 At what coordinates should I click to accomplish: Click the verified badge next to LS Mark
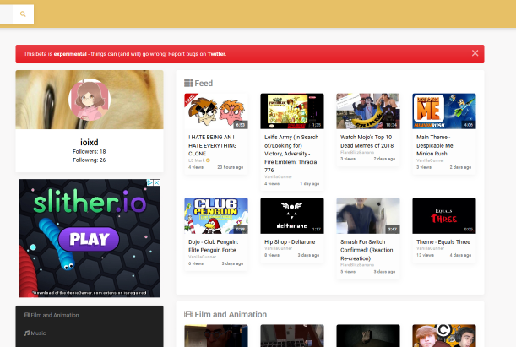208,160
